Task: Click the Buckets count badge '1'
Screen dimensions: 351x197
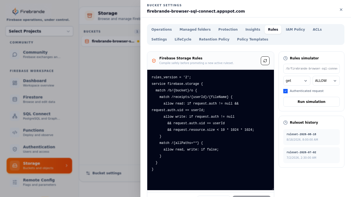Action: coord(137,31)
